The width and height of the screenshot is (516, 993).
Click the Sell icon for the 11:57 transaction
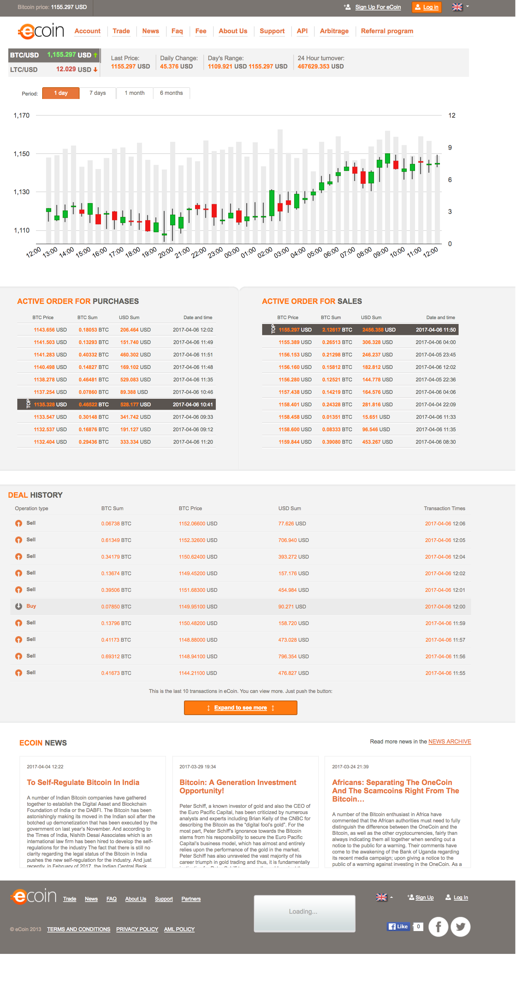point(18,639)
